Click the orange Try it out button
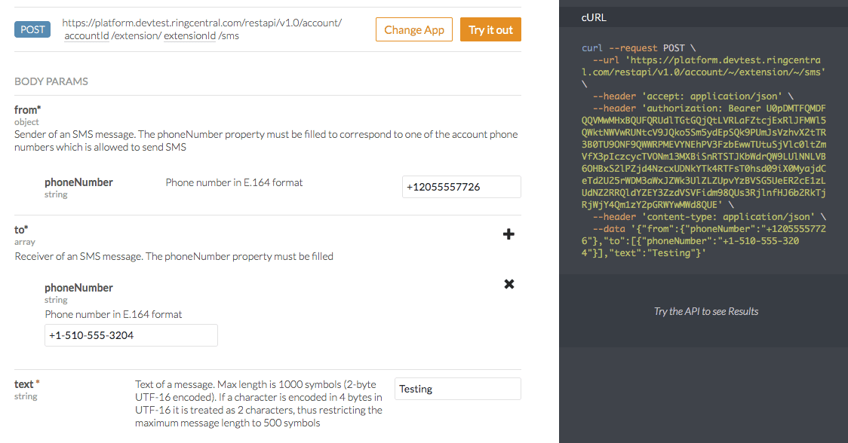Screen dimensions: 848x443 [490, 30]
